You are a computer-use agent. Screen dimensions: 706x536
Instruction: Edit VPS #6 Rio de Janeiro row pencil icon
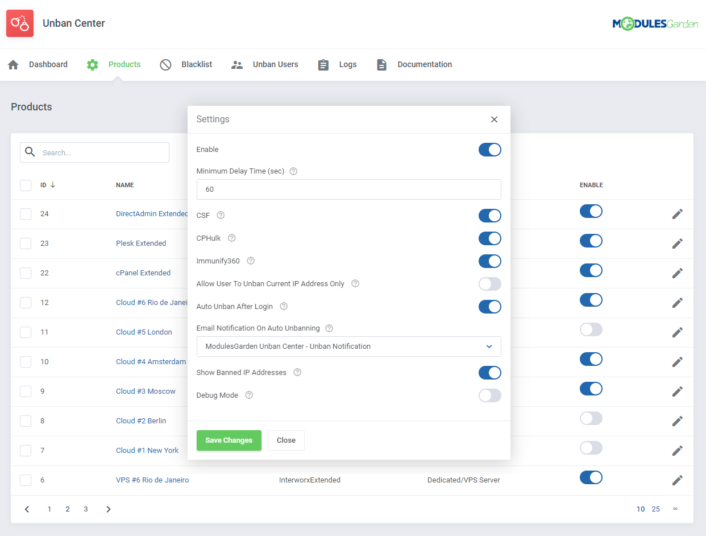(677, 480)
